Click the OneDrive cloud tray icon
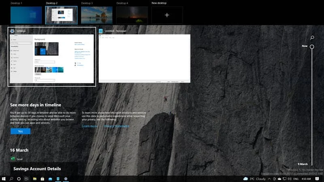This screenshot has height=182, width=324. point(279,179)
